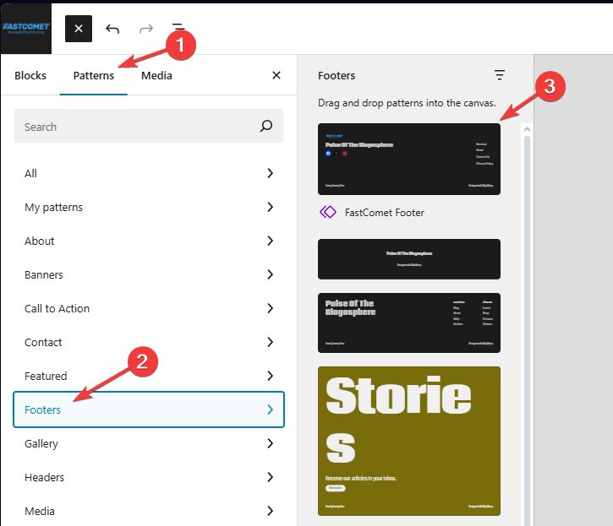This screenshot has height=526, width=613.
Task: Click the Redo arrow icon
Action: [x=146, y=28]
